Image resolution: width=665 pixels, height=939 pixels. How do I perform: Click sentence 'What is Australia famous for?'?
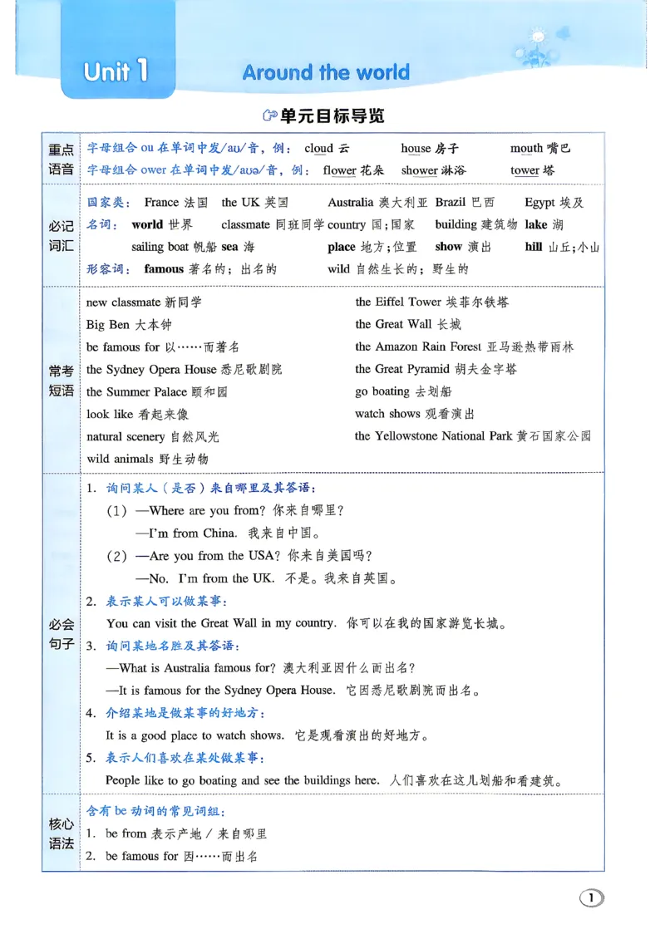[197, 668]
